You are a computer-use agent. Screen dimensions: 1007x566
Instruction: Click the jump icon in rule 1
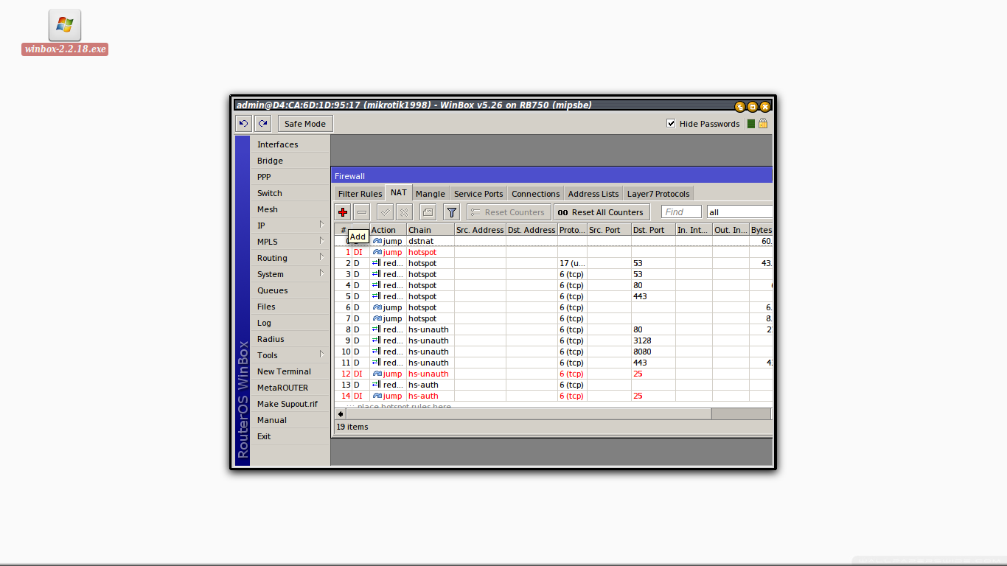tap(377, 252)
